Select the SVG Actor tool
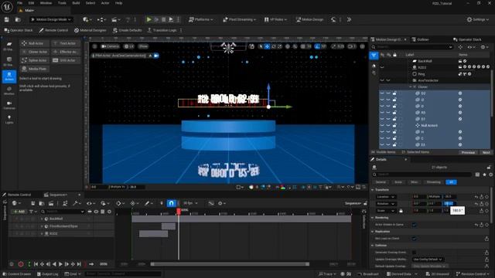The height and width of the screenshot is (278, 495). click(65, 60)
